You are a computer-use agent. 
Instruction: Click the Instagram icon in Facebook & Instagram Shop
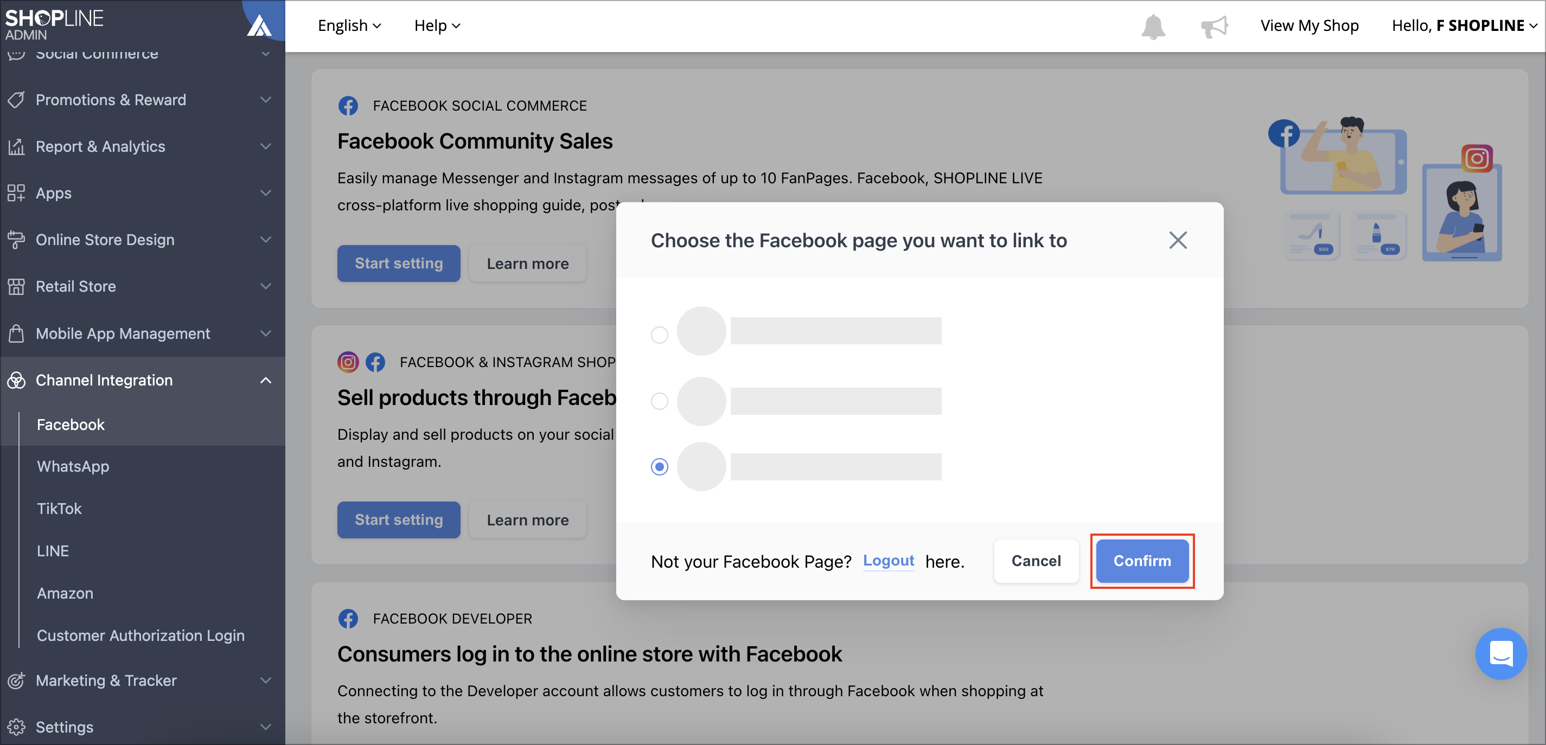click(x=348, y=362)
